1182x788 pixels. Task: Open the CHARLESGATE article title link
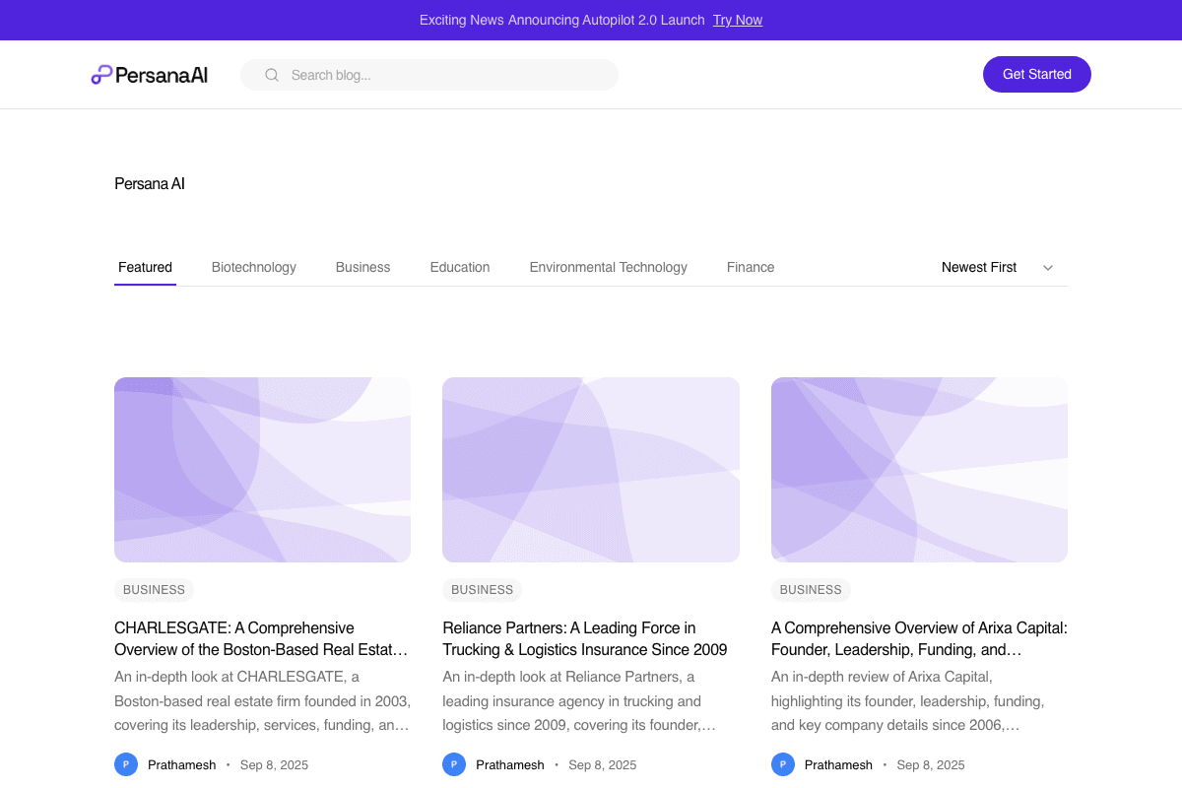262,638
